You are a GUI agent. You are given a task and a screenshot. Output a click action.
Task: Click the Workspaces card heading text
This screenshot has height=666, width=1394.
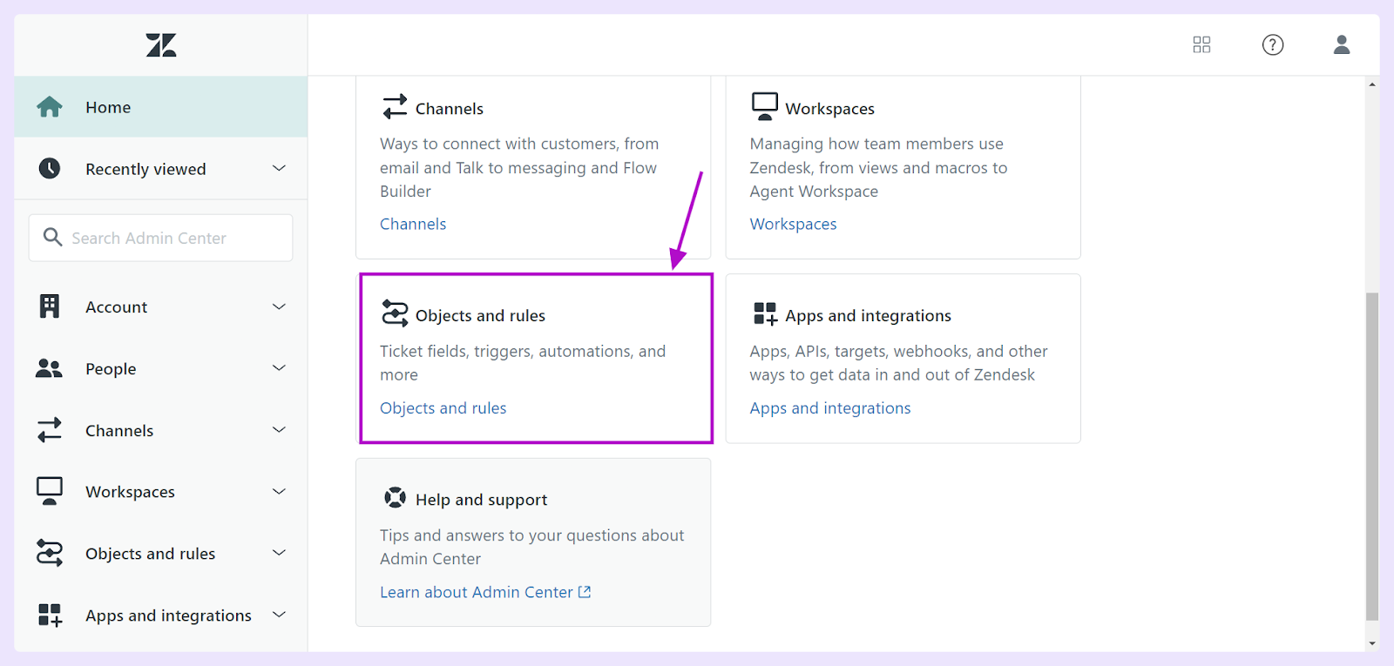(829, 109)
